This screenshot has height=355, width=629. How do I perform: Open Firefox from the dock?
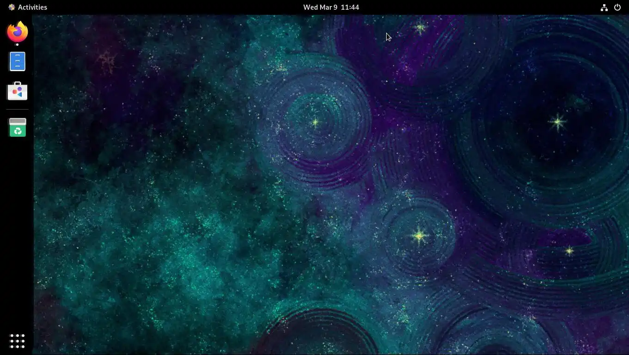pos(18,32)
